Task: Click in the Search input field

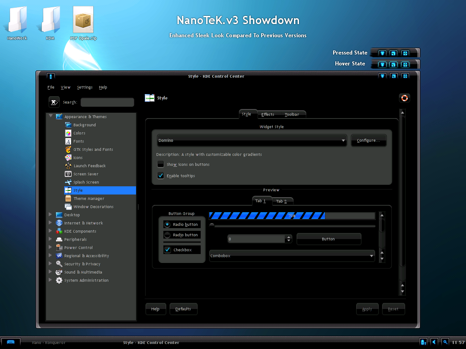Action: (x=107, y=102)
